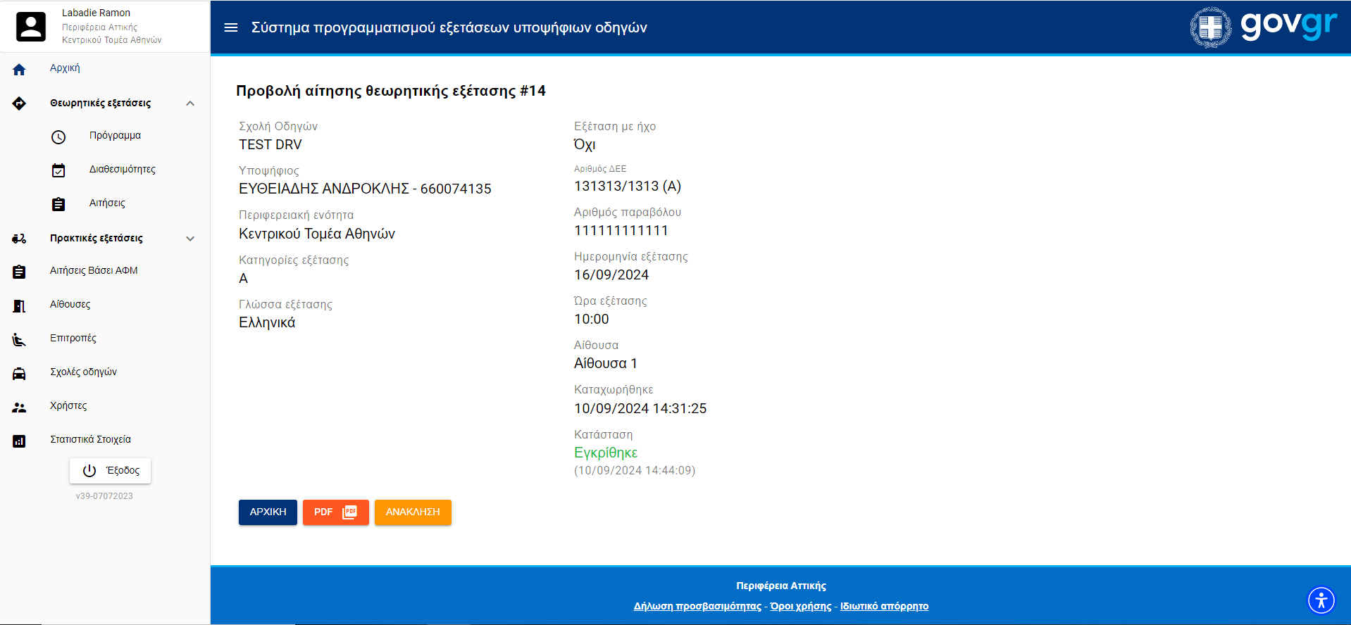The image size is (1351, 625).
Task: Open Αιτήσεις under theoretical exams
Action: (x=107, y=203)
